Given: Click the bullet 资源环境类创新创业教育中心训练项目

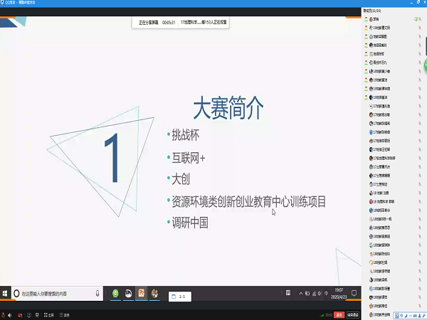Looking at the screenshot, I should (248, 202).
